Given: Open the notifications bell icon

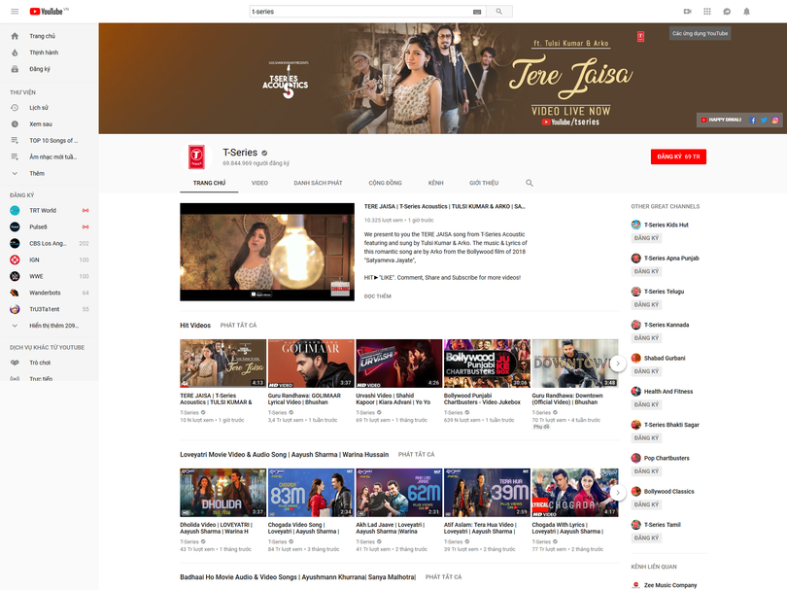Looking at the screenshot, I should [x=747, y=11].
